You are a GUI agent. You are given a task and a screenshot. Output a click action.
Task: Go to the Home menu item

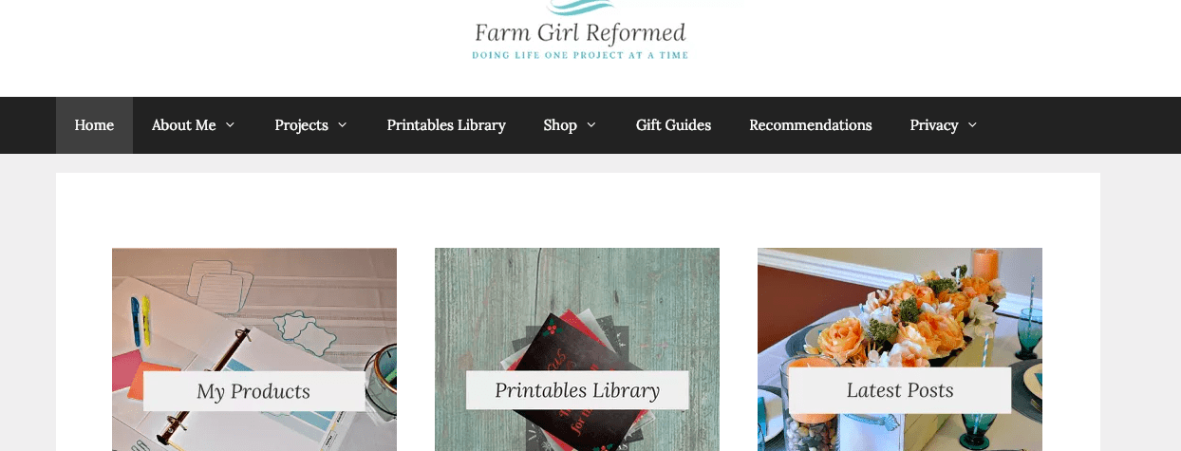[x=94, y=125]
